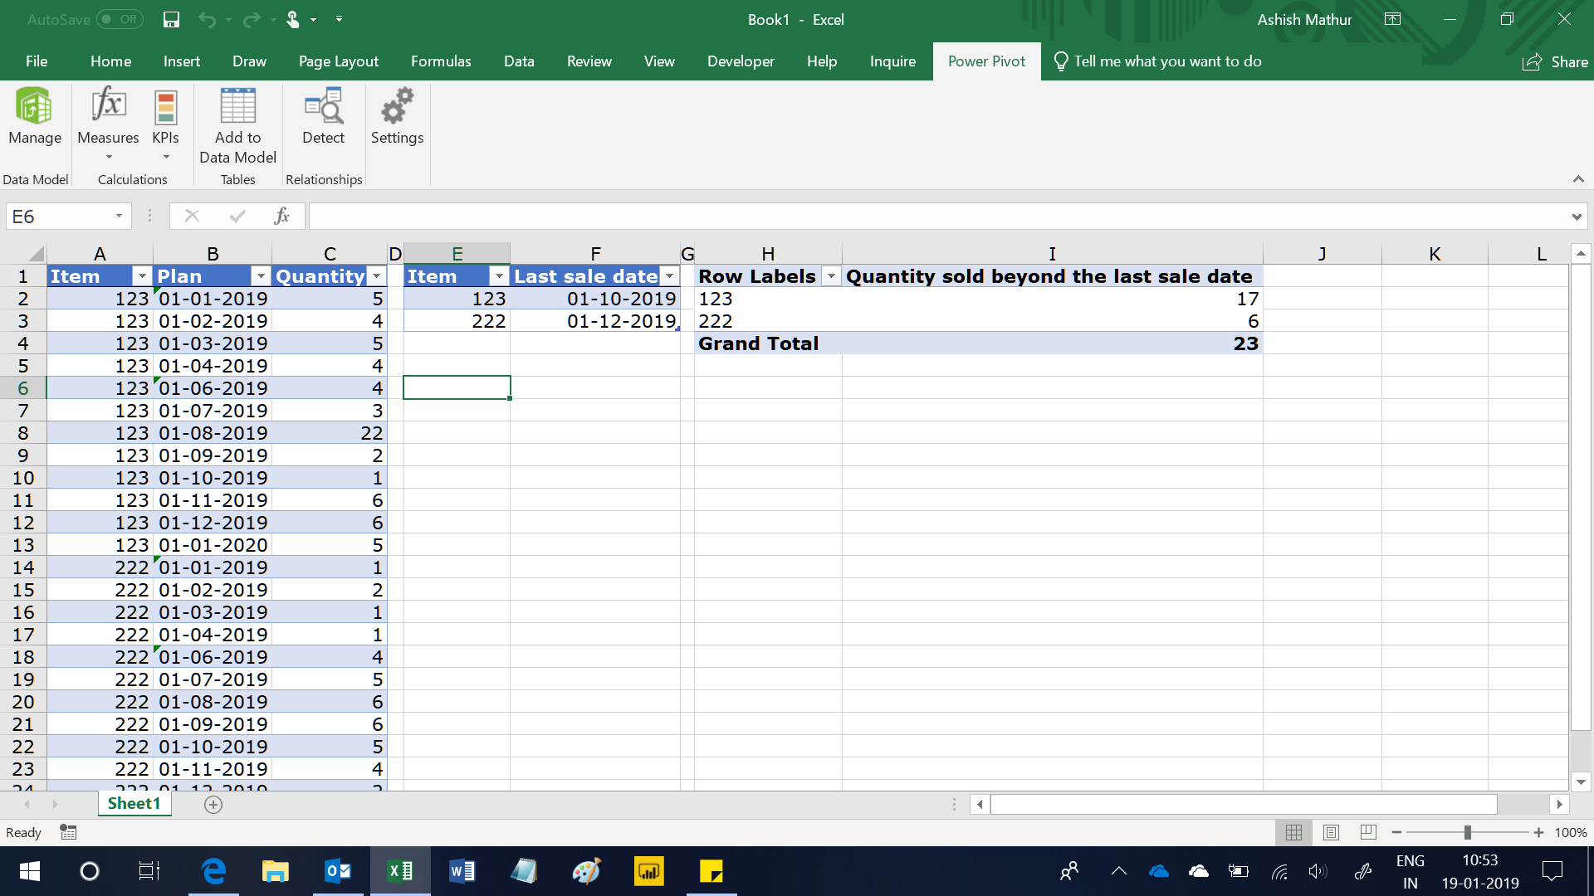Expand the formula bar

click(x=1576, y=217)
